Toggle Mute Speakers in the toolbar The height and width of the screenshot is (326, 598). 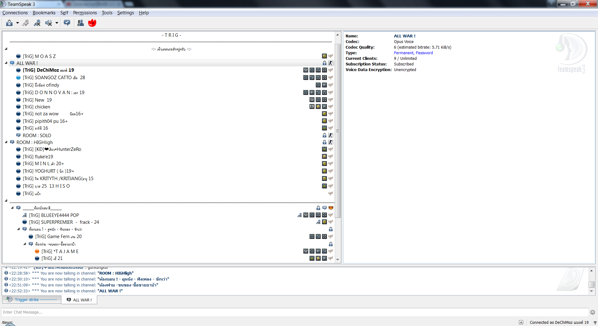click(x=49, y=23)
